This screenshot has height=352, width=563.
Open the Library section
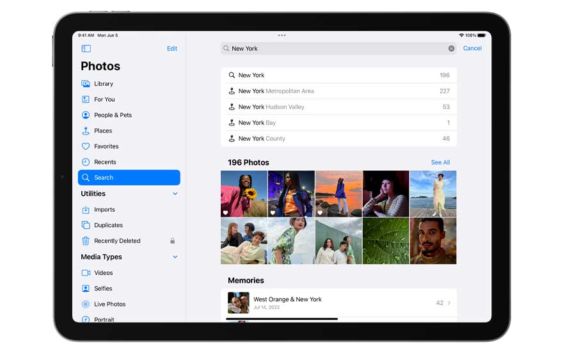tap(103, 84)
